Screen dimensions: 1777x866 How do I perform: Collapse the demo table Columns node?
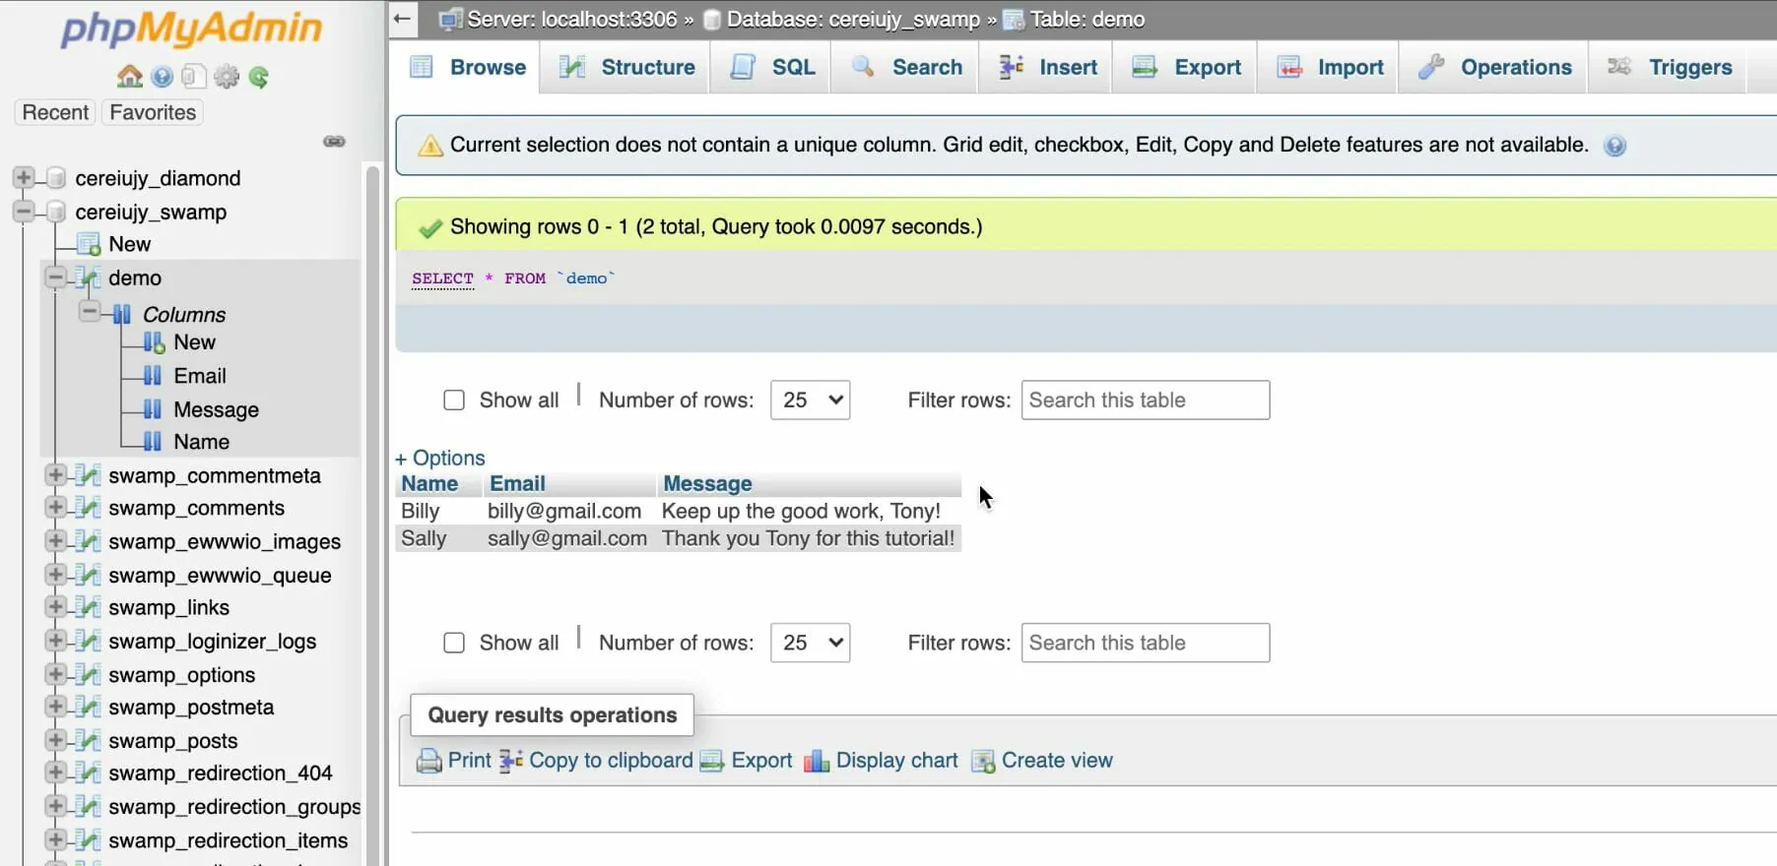click(x=90, y=313)
